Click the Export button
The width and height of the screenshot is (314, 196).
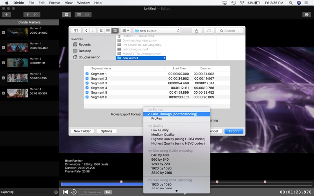click(x=234, y=131)
